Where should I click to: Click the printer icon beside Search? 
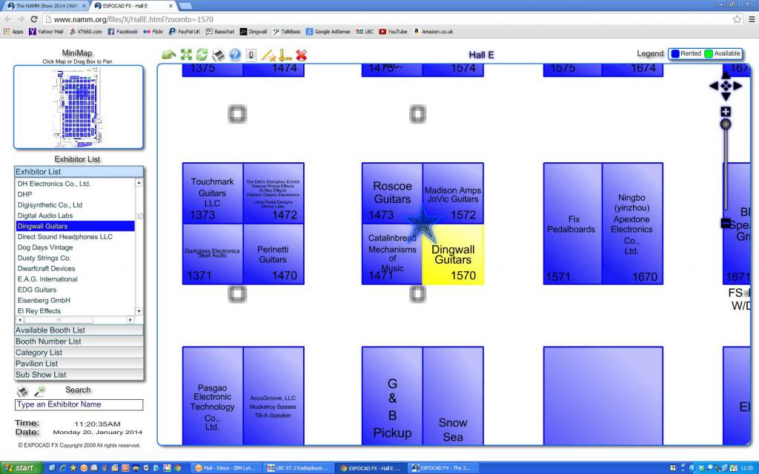[x=23, y=391]
